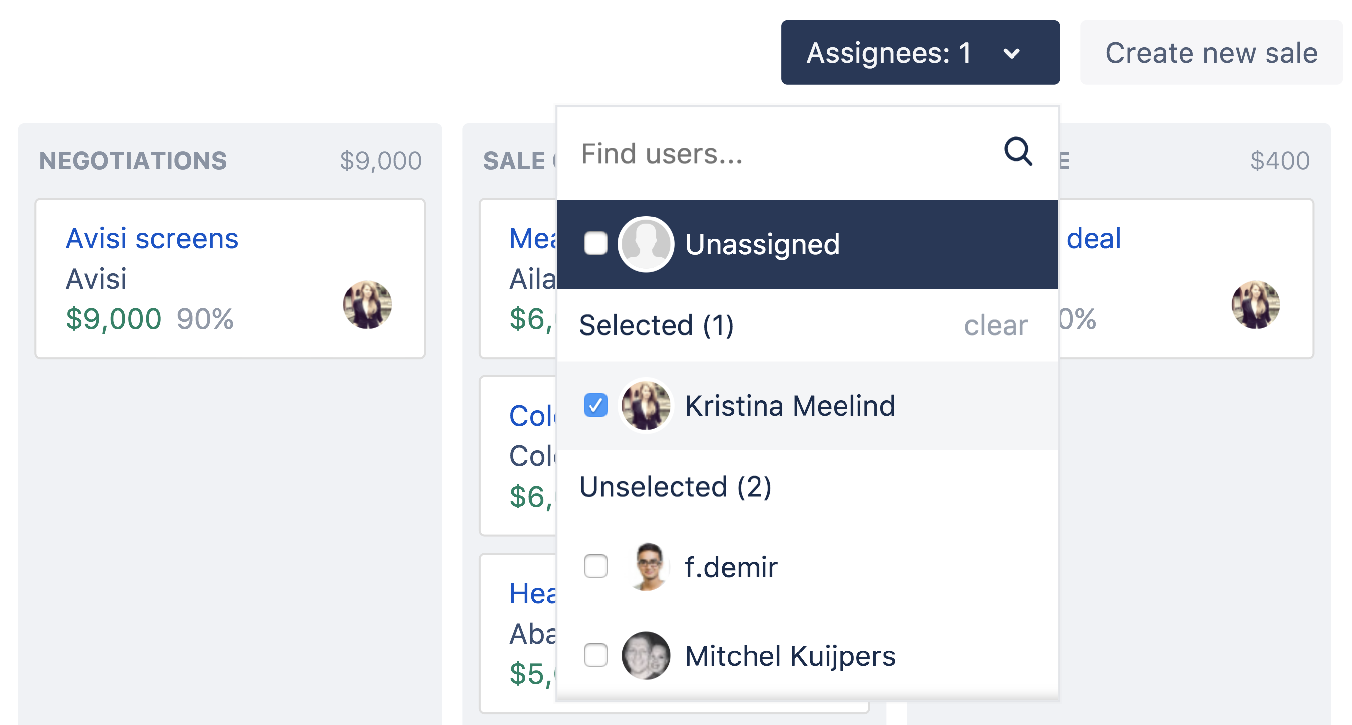Check the f.demir checkbox
Viewport: 1352px width, 725px height.
click(x=595, y=566)
